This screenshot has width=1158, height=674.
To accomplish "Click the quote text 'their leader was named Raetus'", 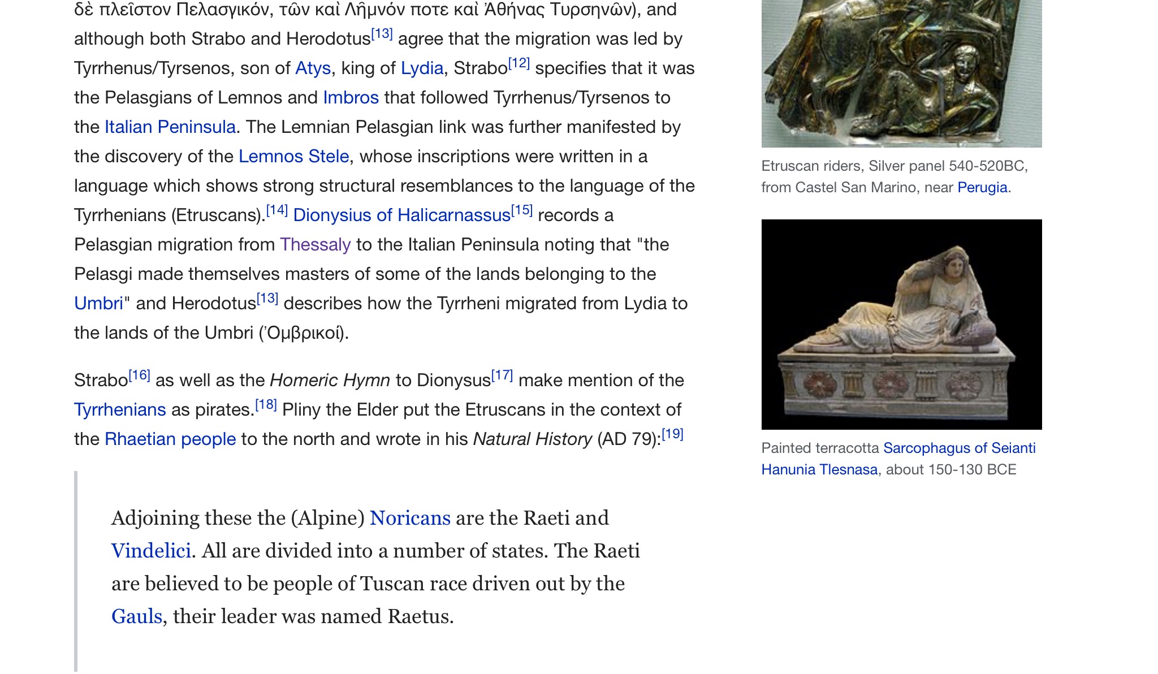I will point(311,616).
